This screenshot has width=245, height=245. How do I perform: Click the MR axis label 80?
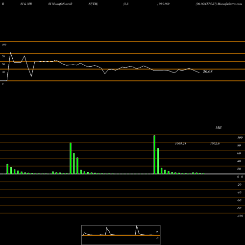point(239,146)
